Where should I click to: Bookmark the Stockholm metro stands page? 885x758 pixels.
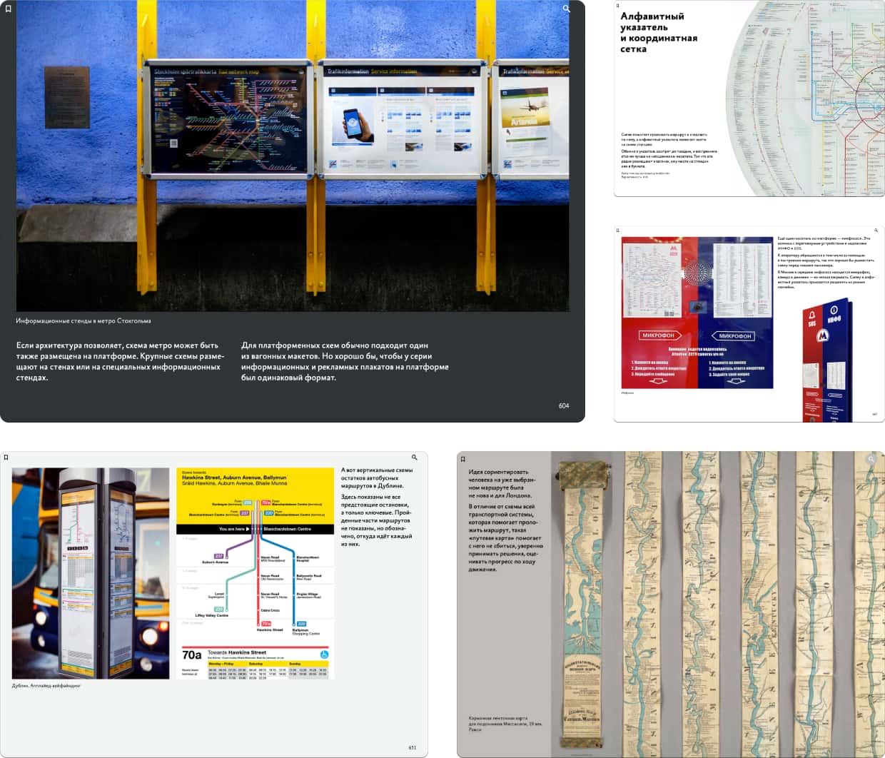point(8,9)
